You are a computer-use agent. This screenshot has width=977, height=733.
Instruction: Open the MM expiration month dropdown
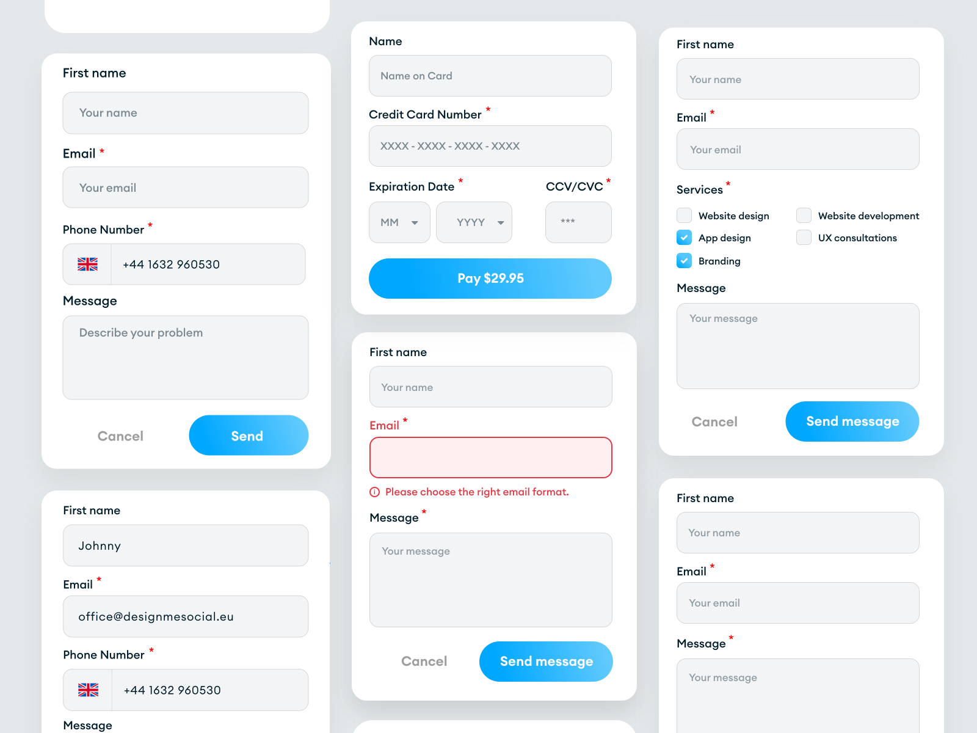399,222
